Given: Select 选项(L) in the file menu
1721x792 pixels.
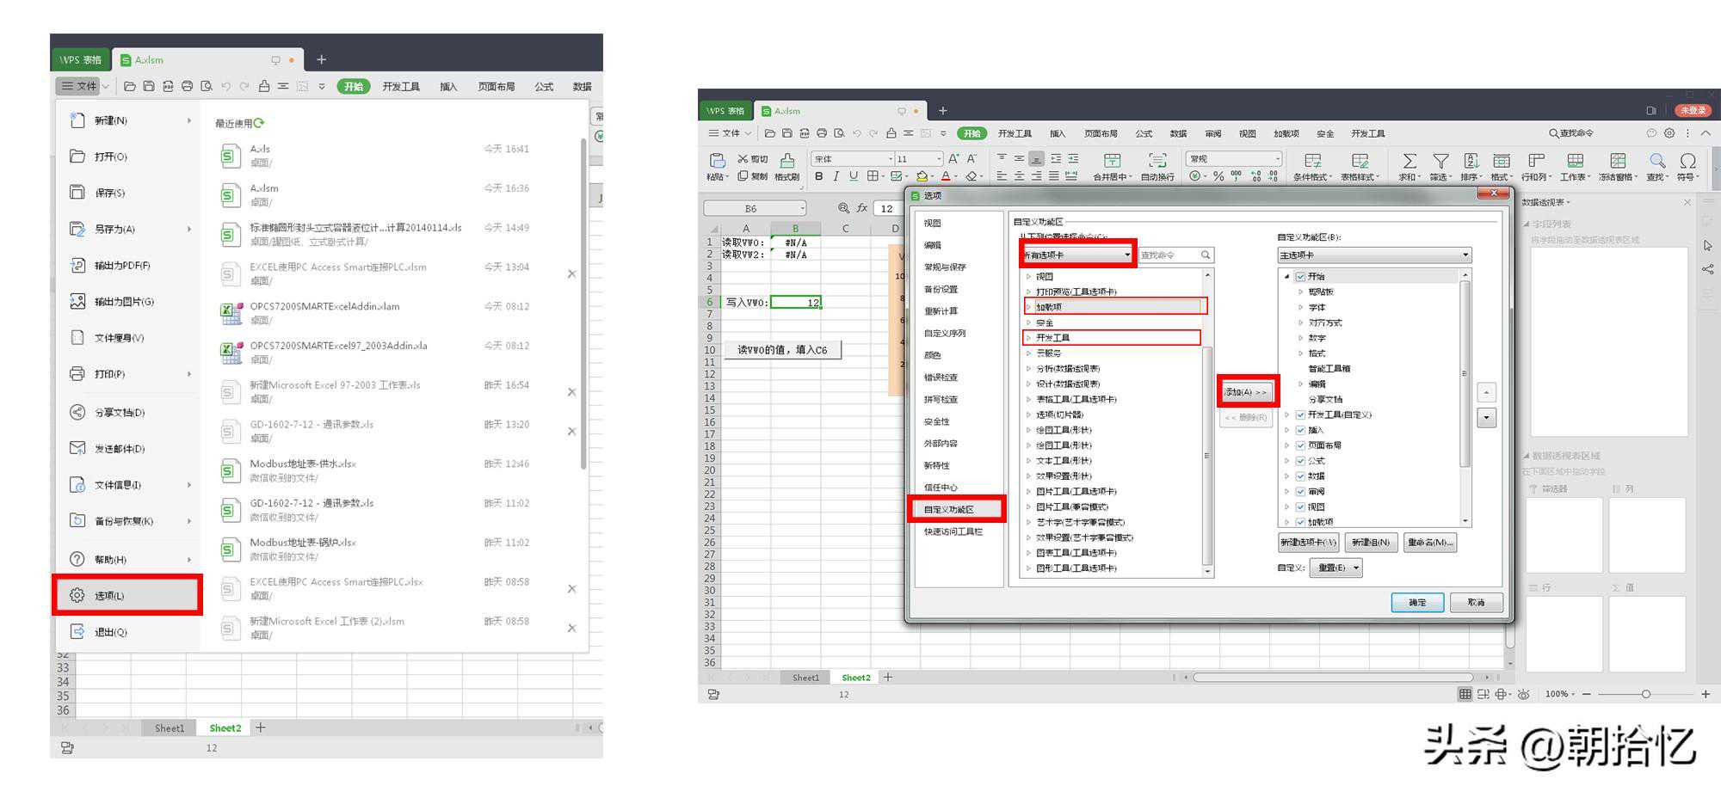Looking at the screenshot, I should point(127,595).
